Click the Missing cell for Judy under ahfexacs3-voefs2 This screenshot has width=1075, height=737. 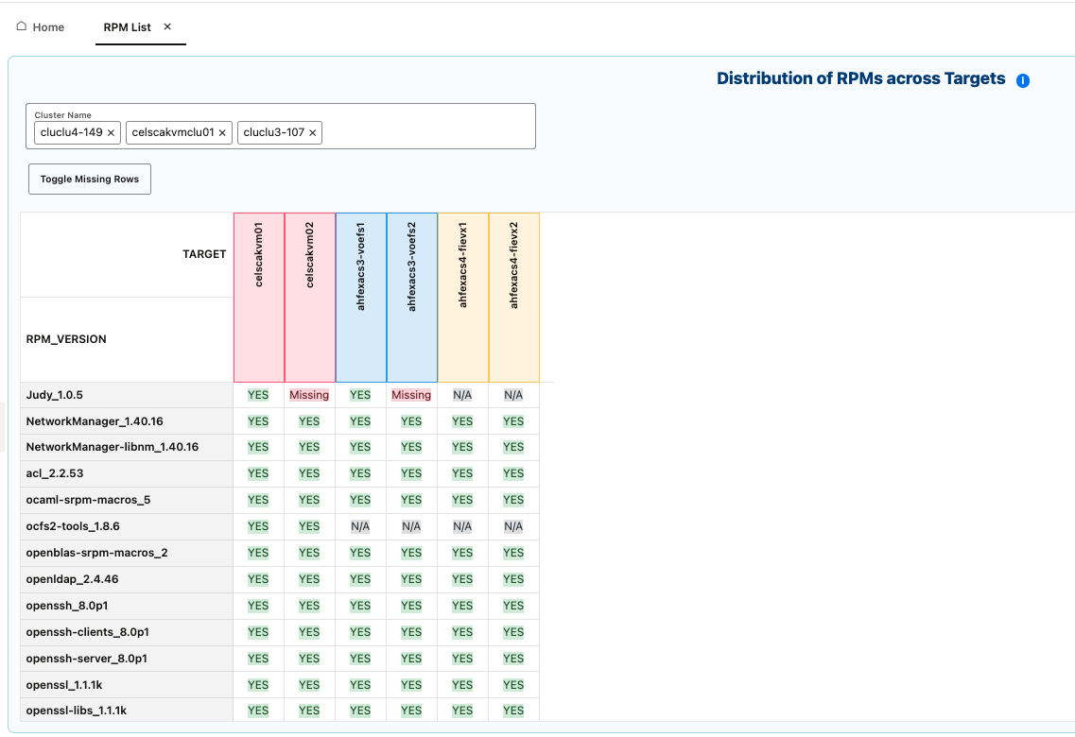coord(411,394)
